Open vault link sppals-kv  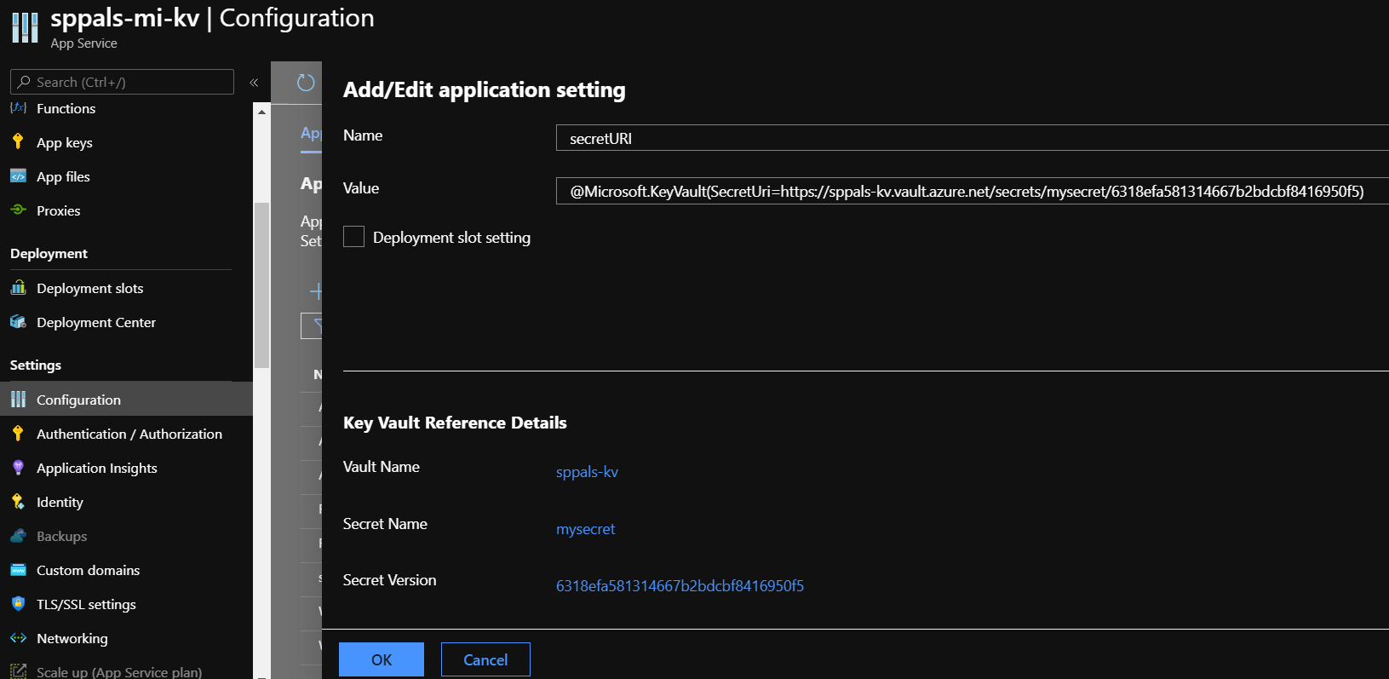[x=587, y=471]
